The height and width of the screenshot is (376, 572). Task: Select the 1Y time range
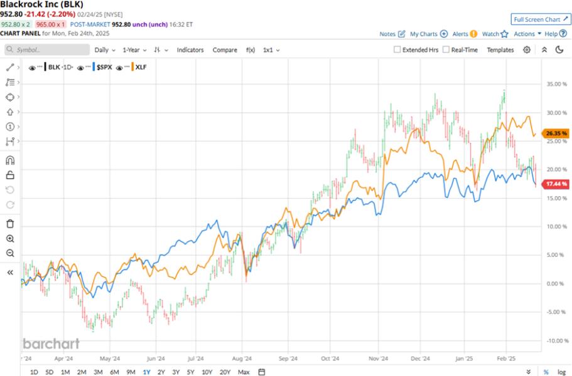146,372
